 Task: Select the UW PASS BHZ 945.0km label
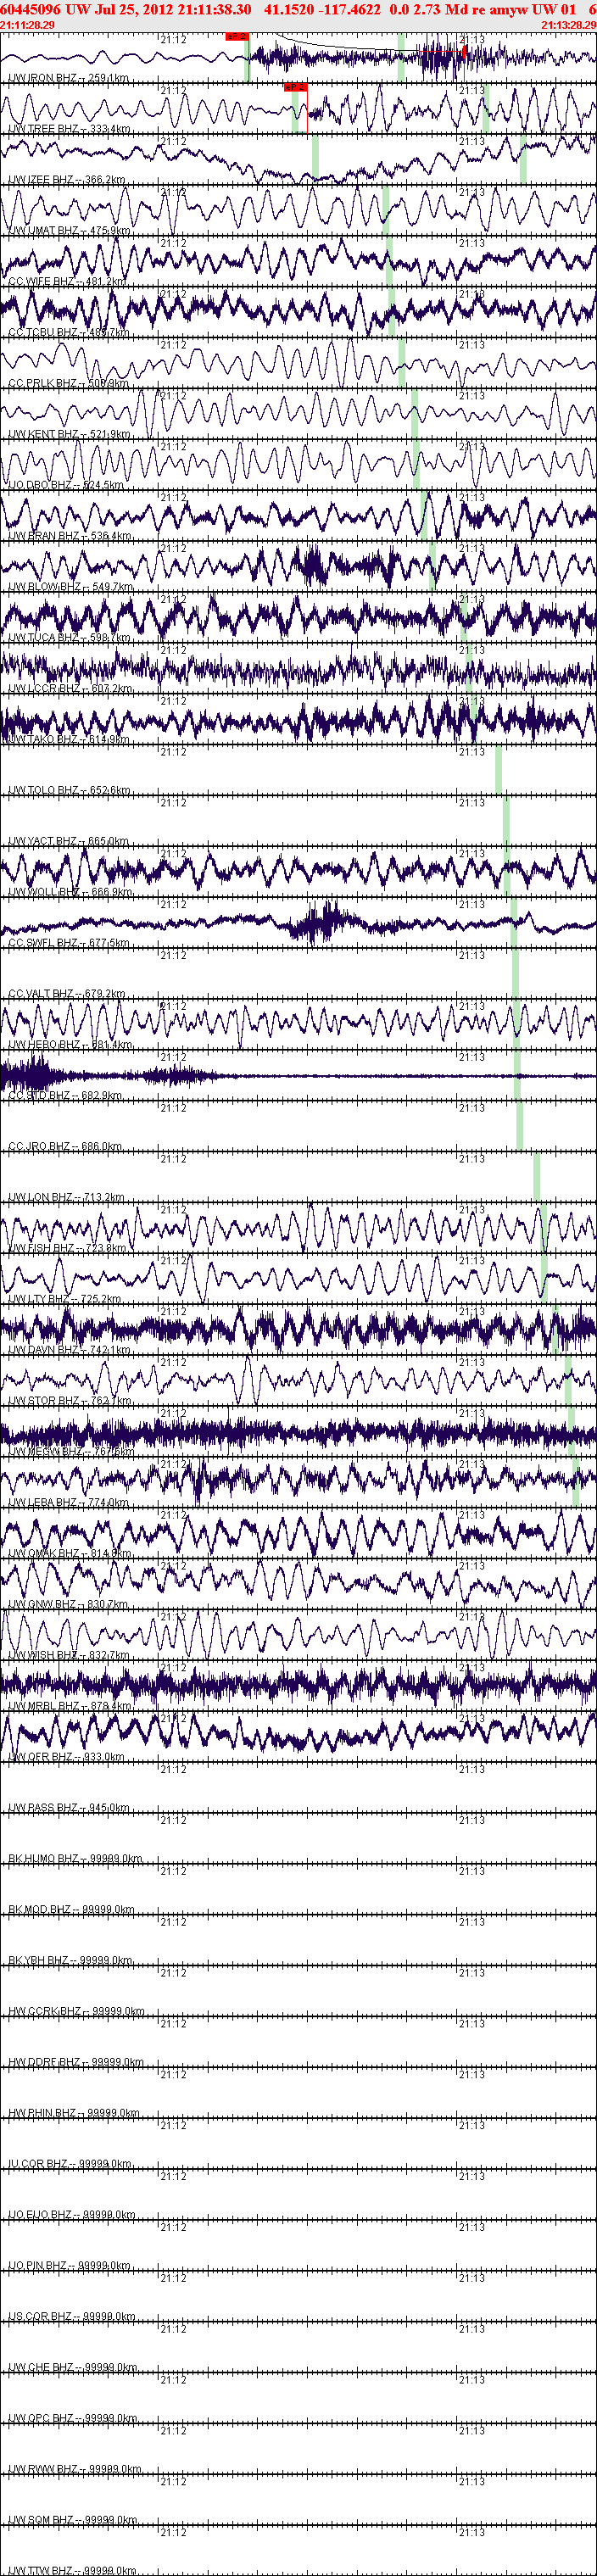69,1809
